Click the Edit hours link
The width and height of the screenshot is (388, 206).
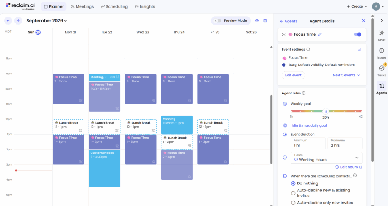349,167
